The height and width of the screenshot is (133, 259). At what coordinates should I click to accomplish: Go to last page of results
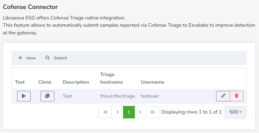152,112
